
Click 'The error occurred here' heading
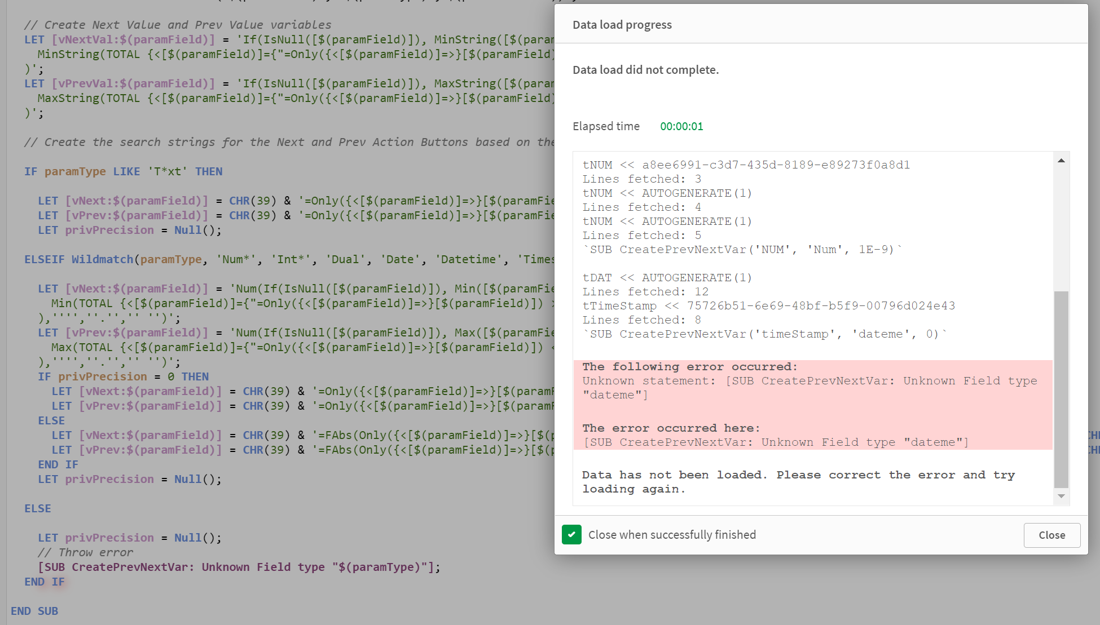(671, 428)
